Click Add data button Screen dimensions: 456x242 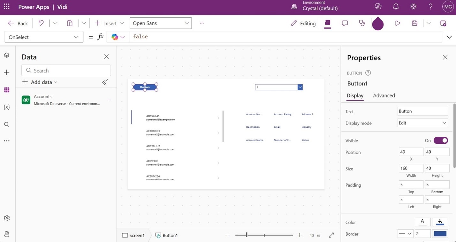coord(40,82)
